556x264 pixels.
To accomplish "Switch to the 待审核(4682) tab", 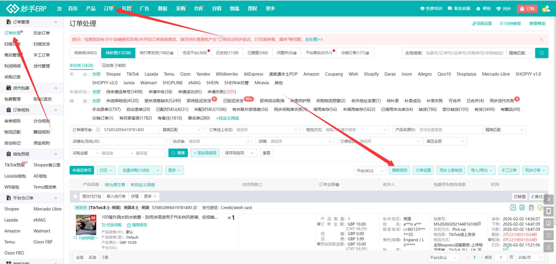I will tap(85, 53).
